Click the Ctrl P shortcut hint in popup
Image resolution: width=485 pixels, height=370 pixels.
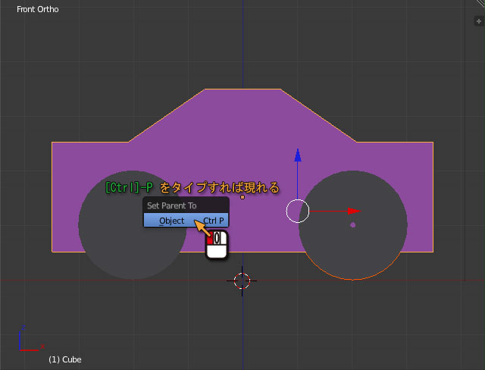point(214,221)
